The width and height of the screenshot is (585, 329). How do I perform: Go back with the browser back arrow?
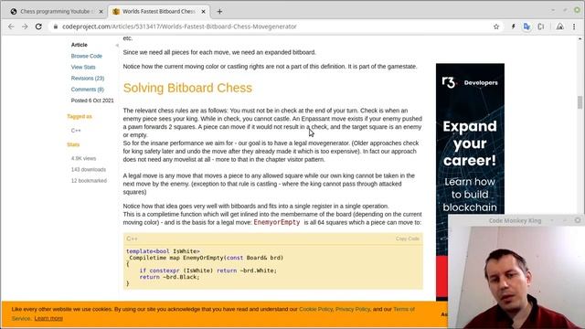coord(11,27)
